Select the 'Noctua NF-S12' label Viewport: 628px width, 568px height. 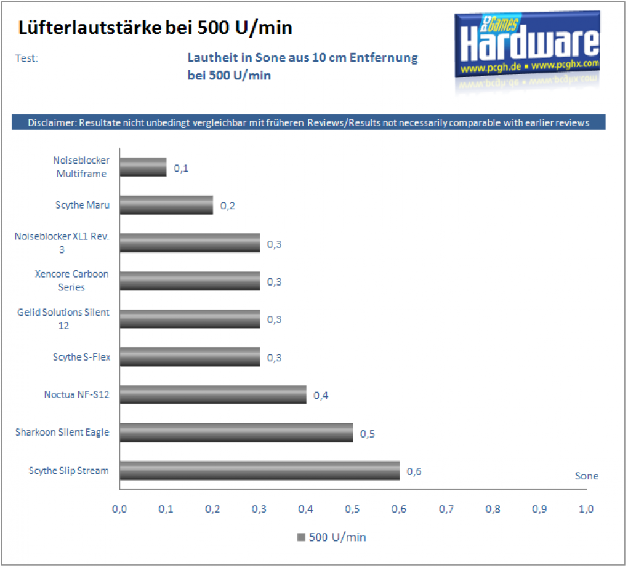tap(77, 395)
